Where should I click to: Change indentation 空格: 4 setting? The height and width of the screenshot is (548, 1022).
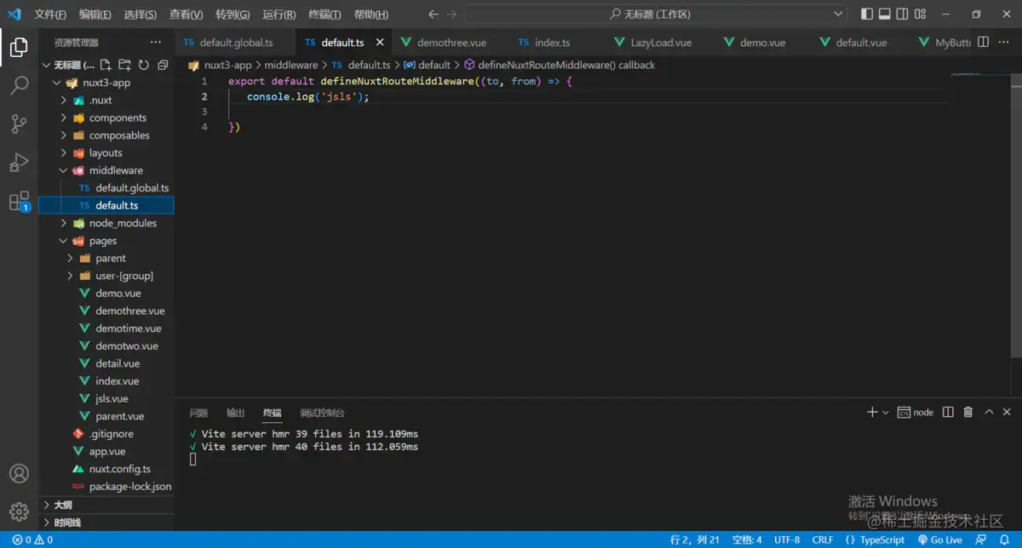pyautogui.click(x=747, y=539)
